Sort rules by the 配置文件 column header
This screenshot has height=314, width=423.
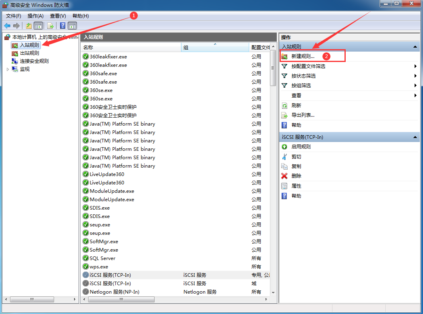[260, 47]
